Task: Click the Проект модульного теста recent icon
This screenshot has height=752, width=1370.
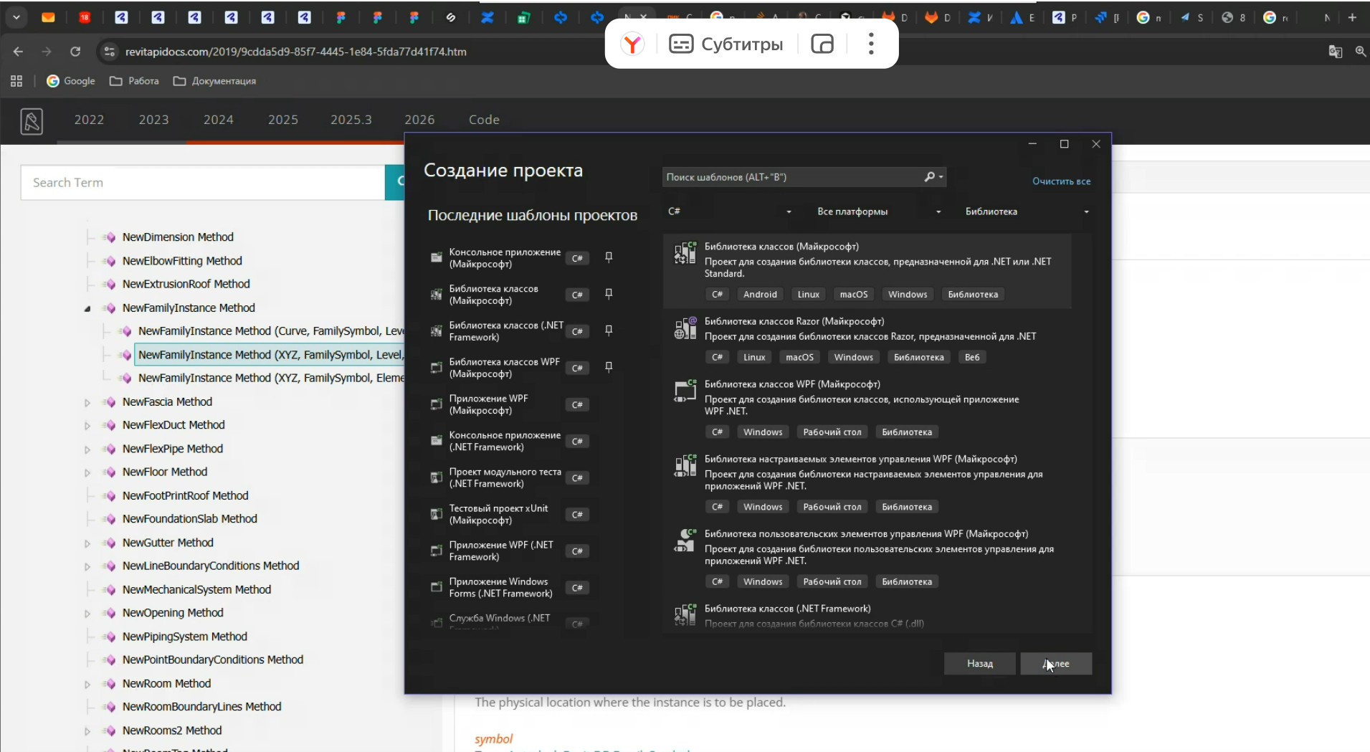Action: coord(436,477)
